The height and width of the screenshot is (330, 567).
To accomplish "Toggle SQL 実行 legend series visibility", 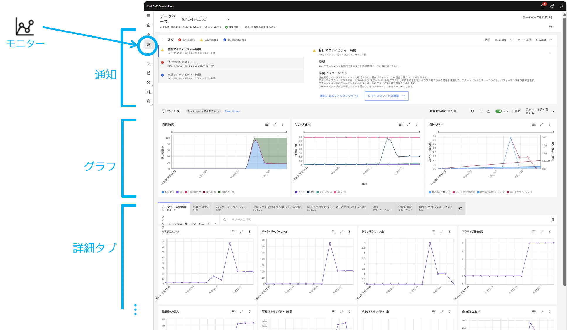I will tap(168, 192).
